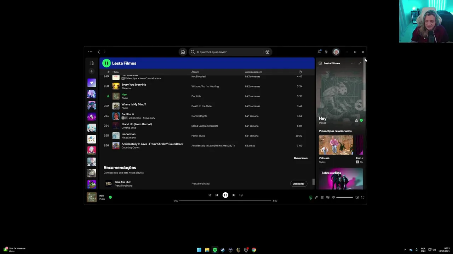Screen dimensions: 453x254
Task: Add Take Me Out with Adicionar button
Action: click(299, 184)
